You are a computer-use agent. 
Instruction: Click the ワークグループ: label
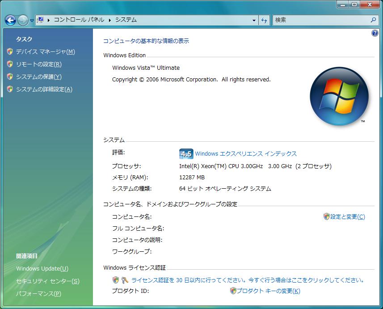(x=132, y=252)
